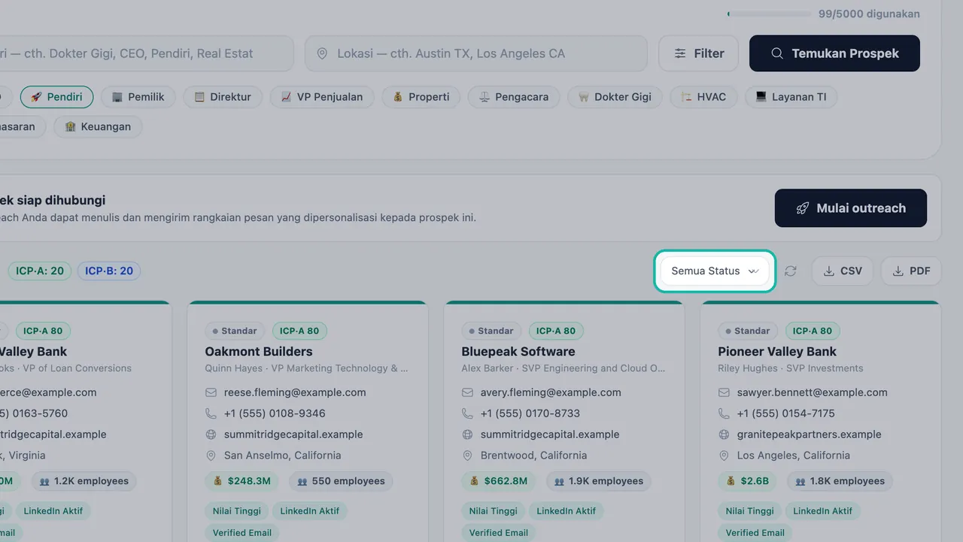This screenshot has width=963, height=542.
Task: Click the Pioneer Valley Bank title beside Bluepeak
Action: [777, 351]
